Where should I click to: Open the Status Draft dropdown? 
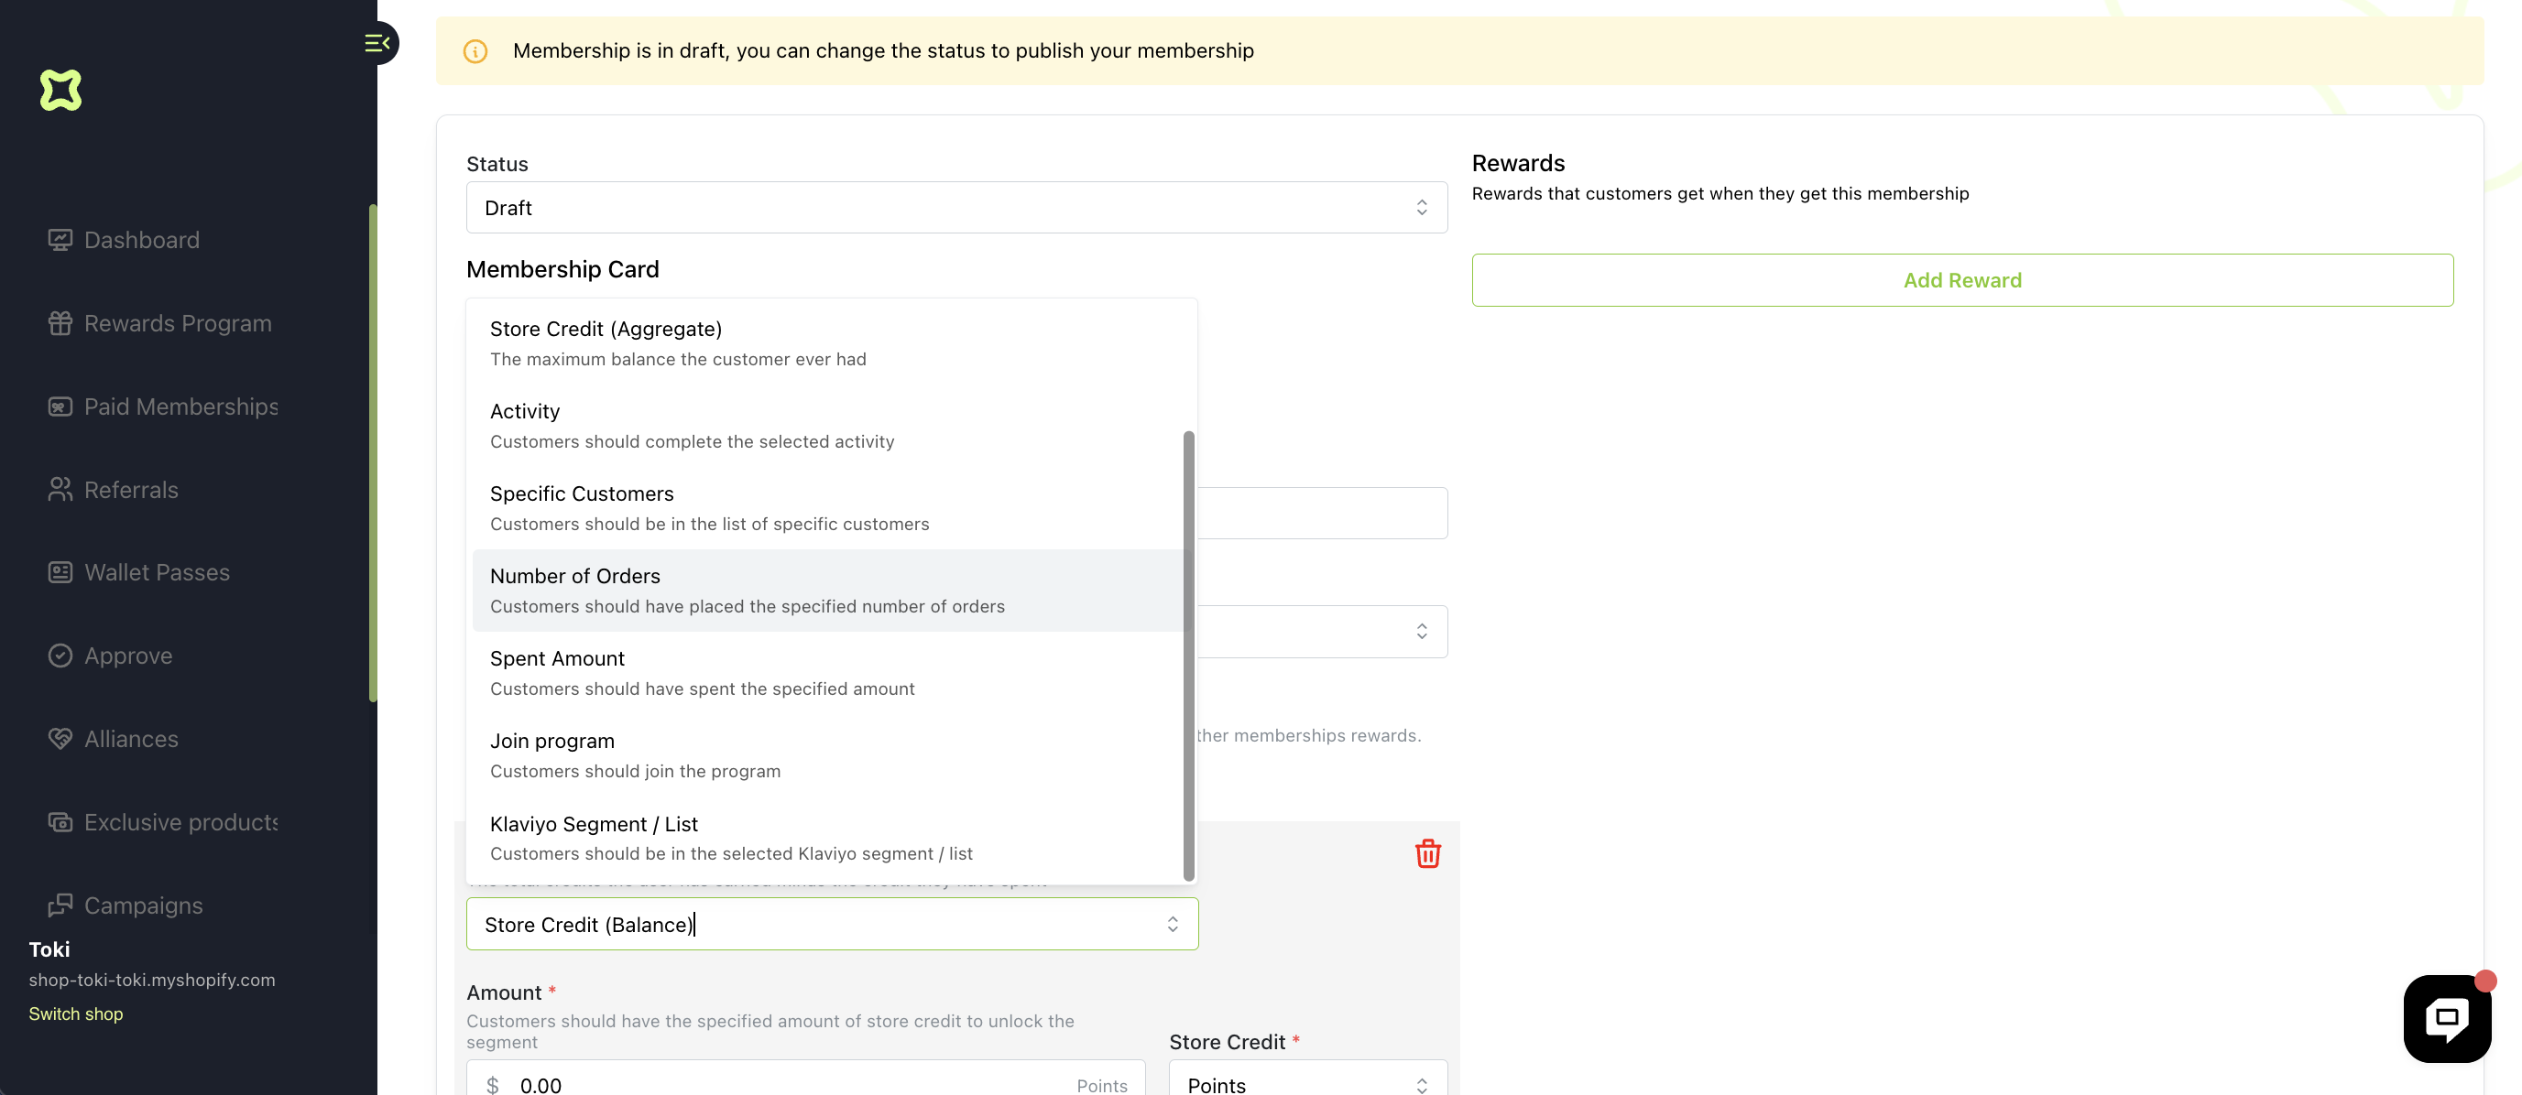pyautogui.click(x=955, y=208)
